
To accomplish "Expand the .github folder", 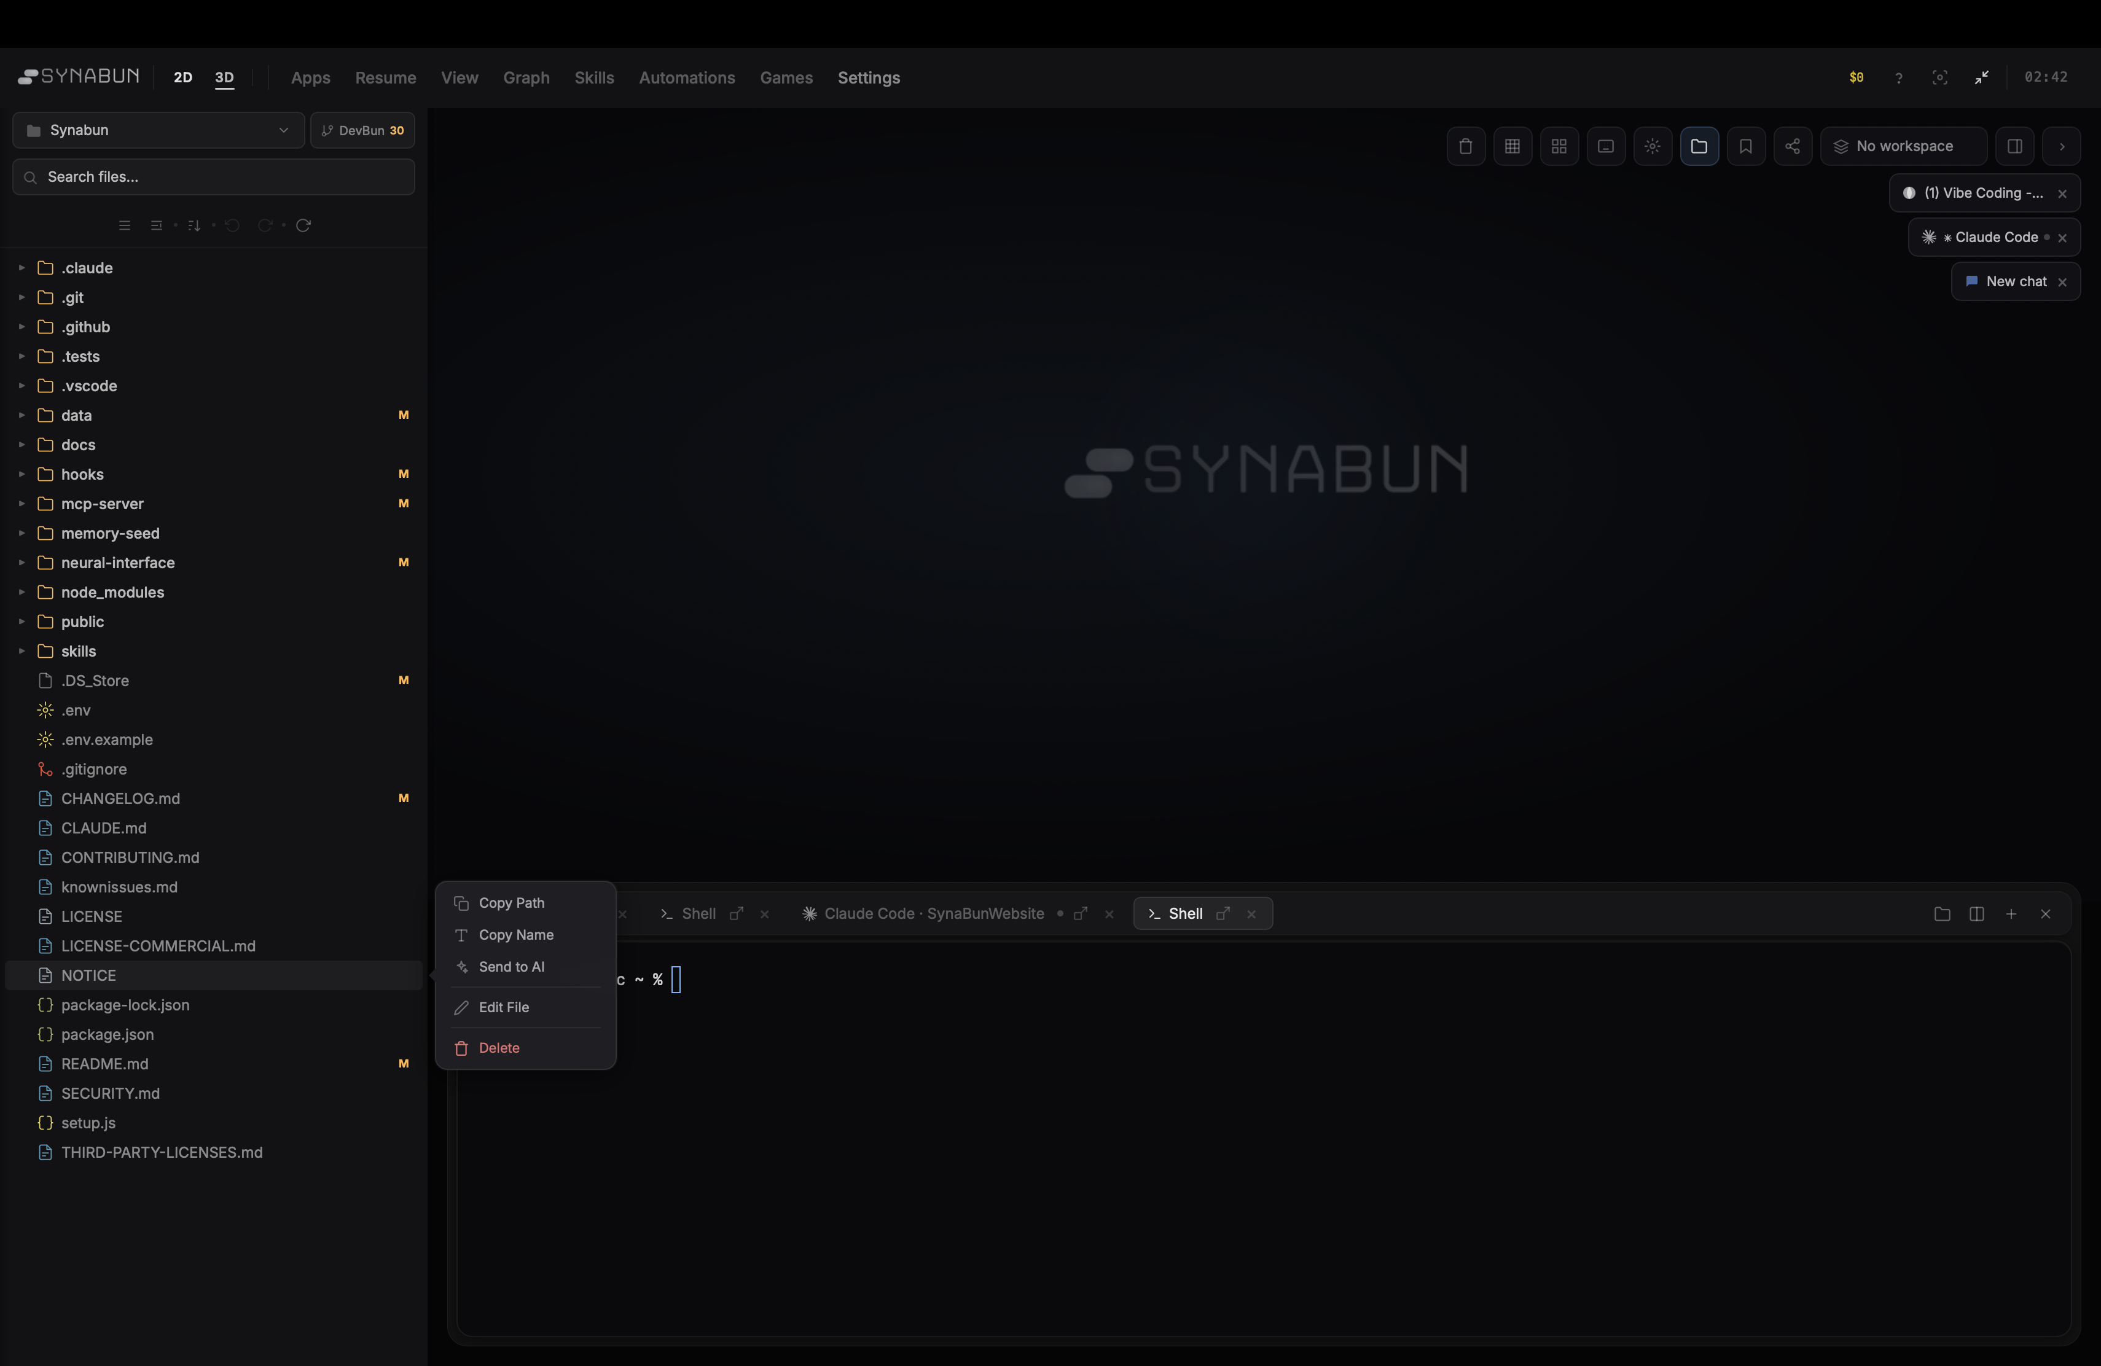I will pyautogui.click(x=21, y=327).
